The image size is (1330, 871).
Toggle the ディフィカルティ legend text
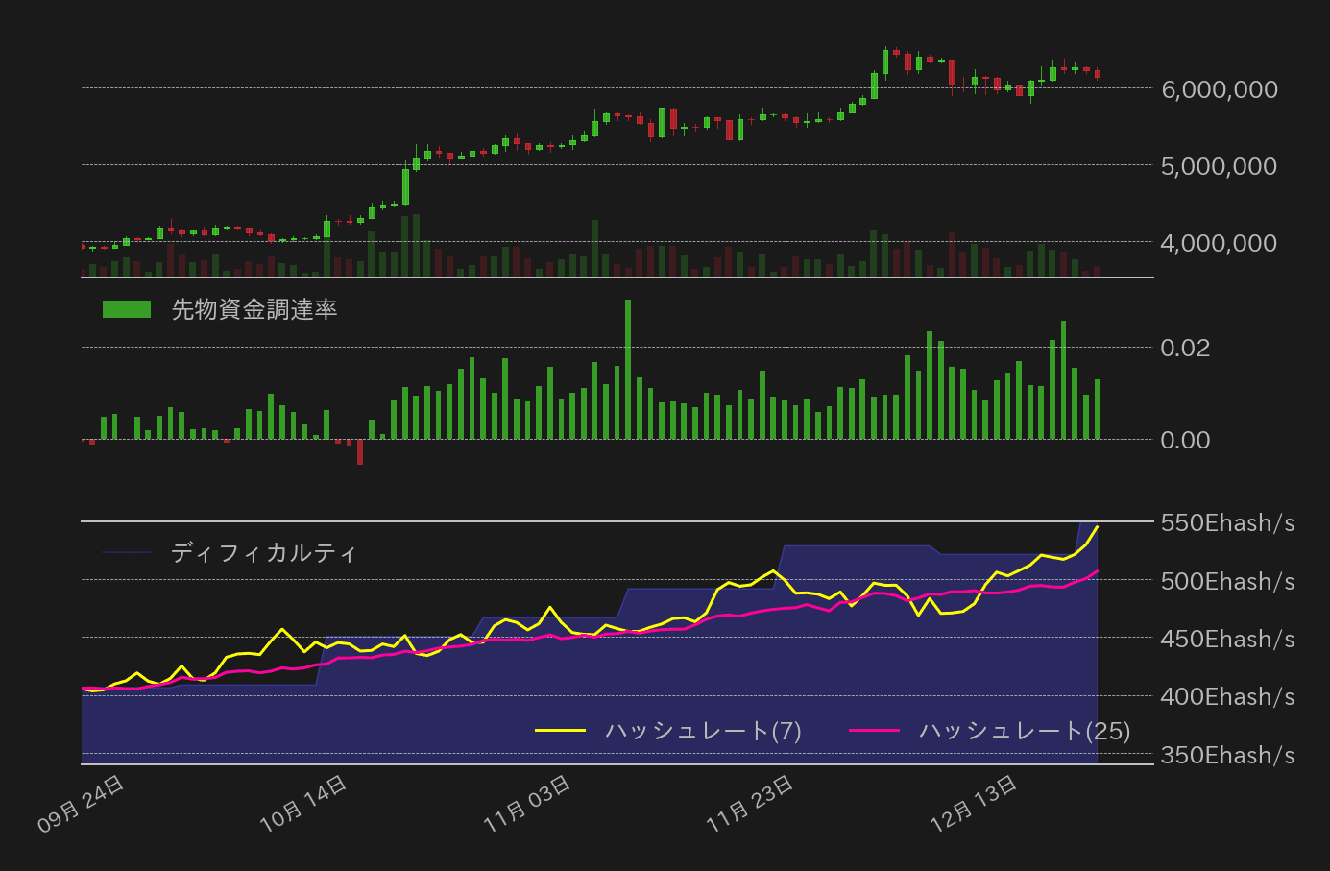coord(263,553)
